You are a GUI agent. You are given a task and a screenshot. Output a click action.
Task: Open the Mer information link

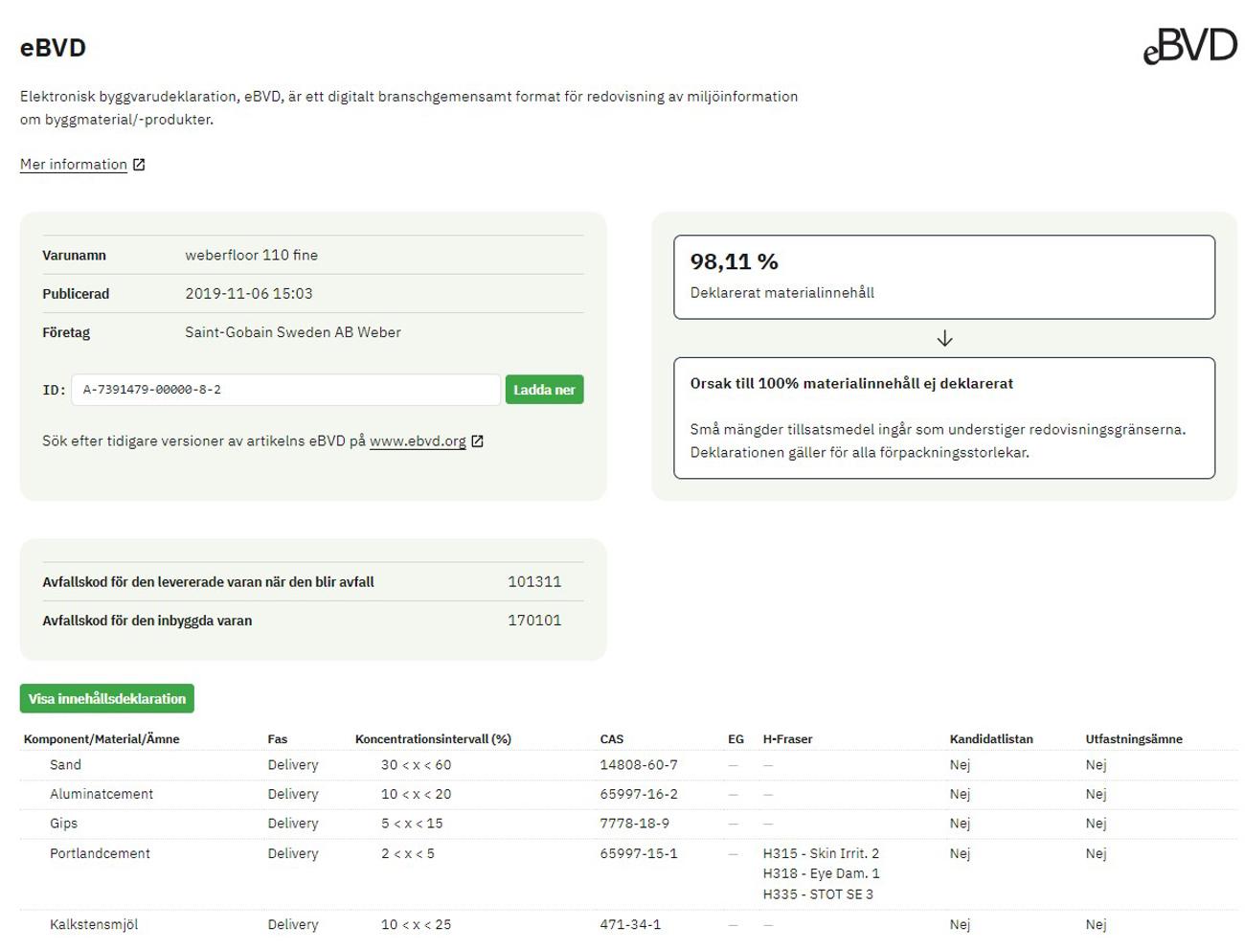point(74,165)
